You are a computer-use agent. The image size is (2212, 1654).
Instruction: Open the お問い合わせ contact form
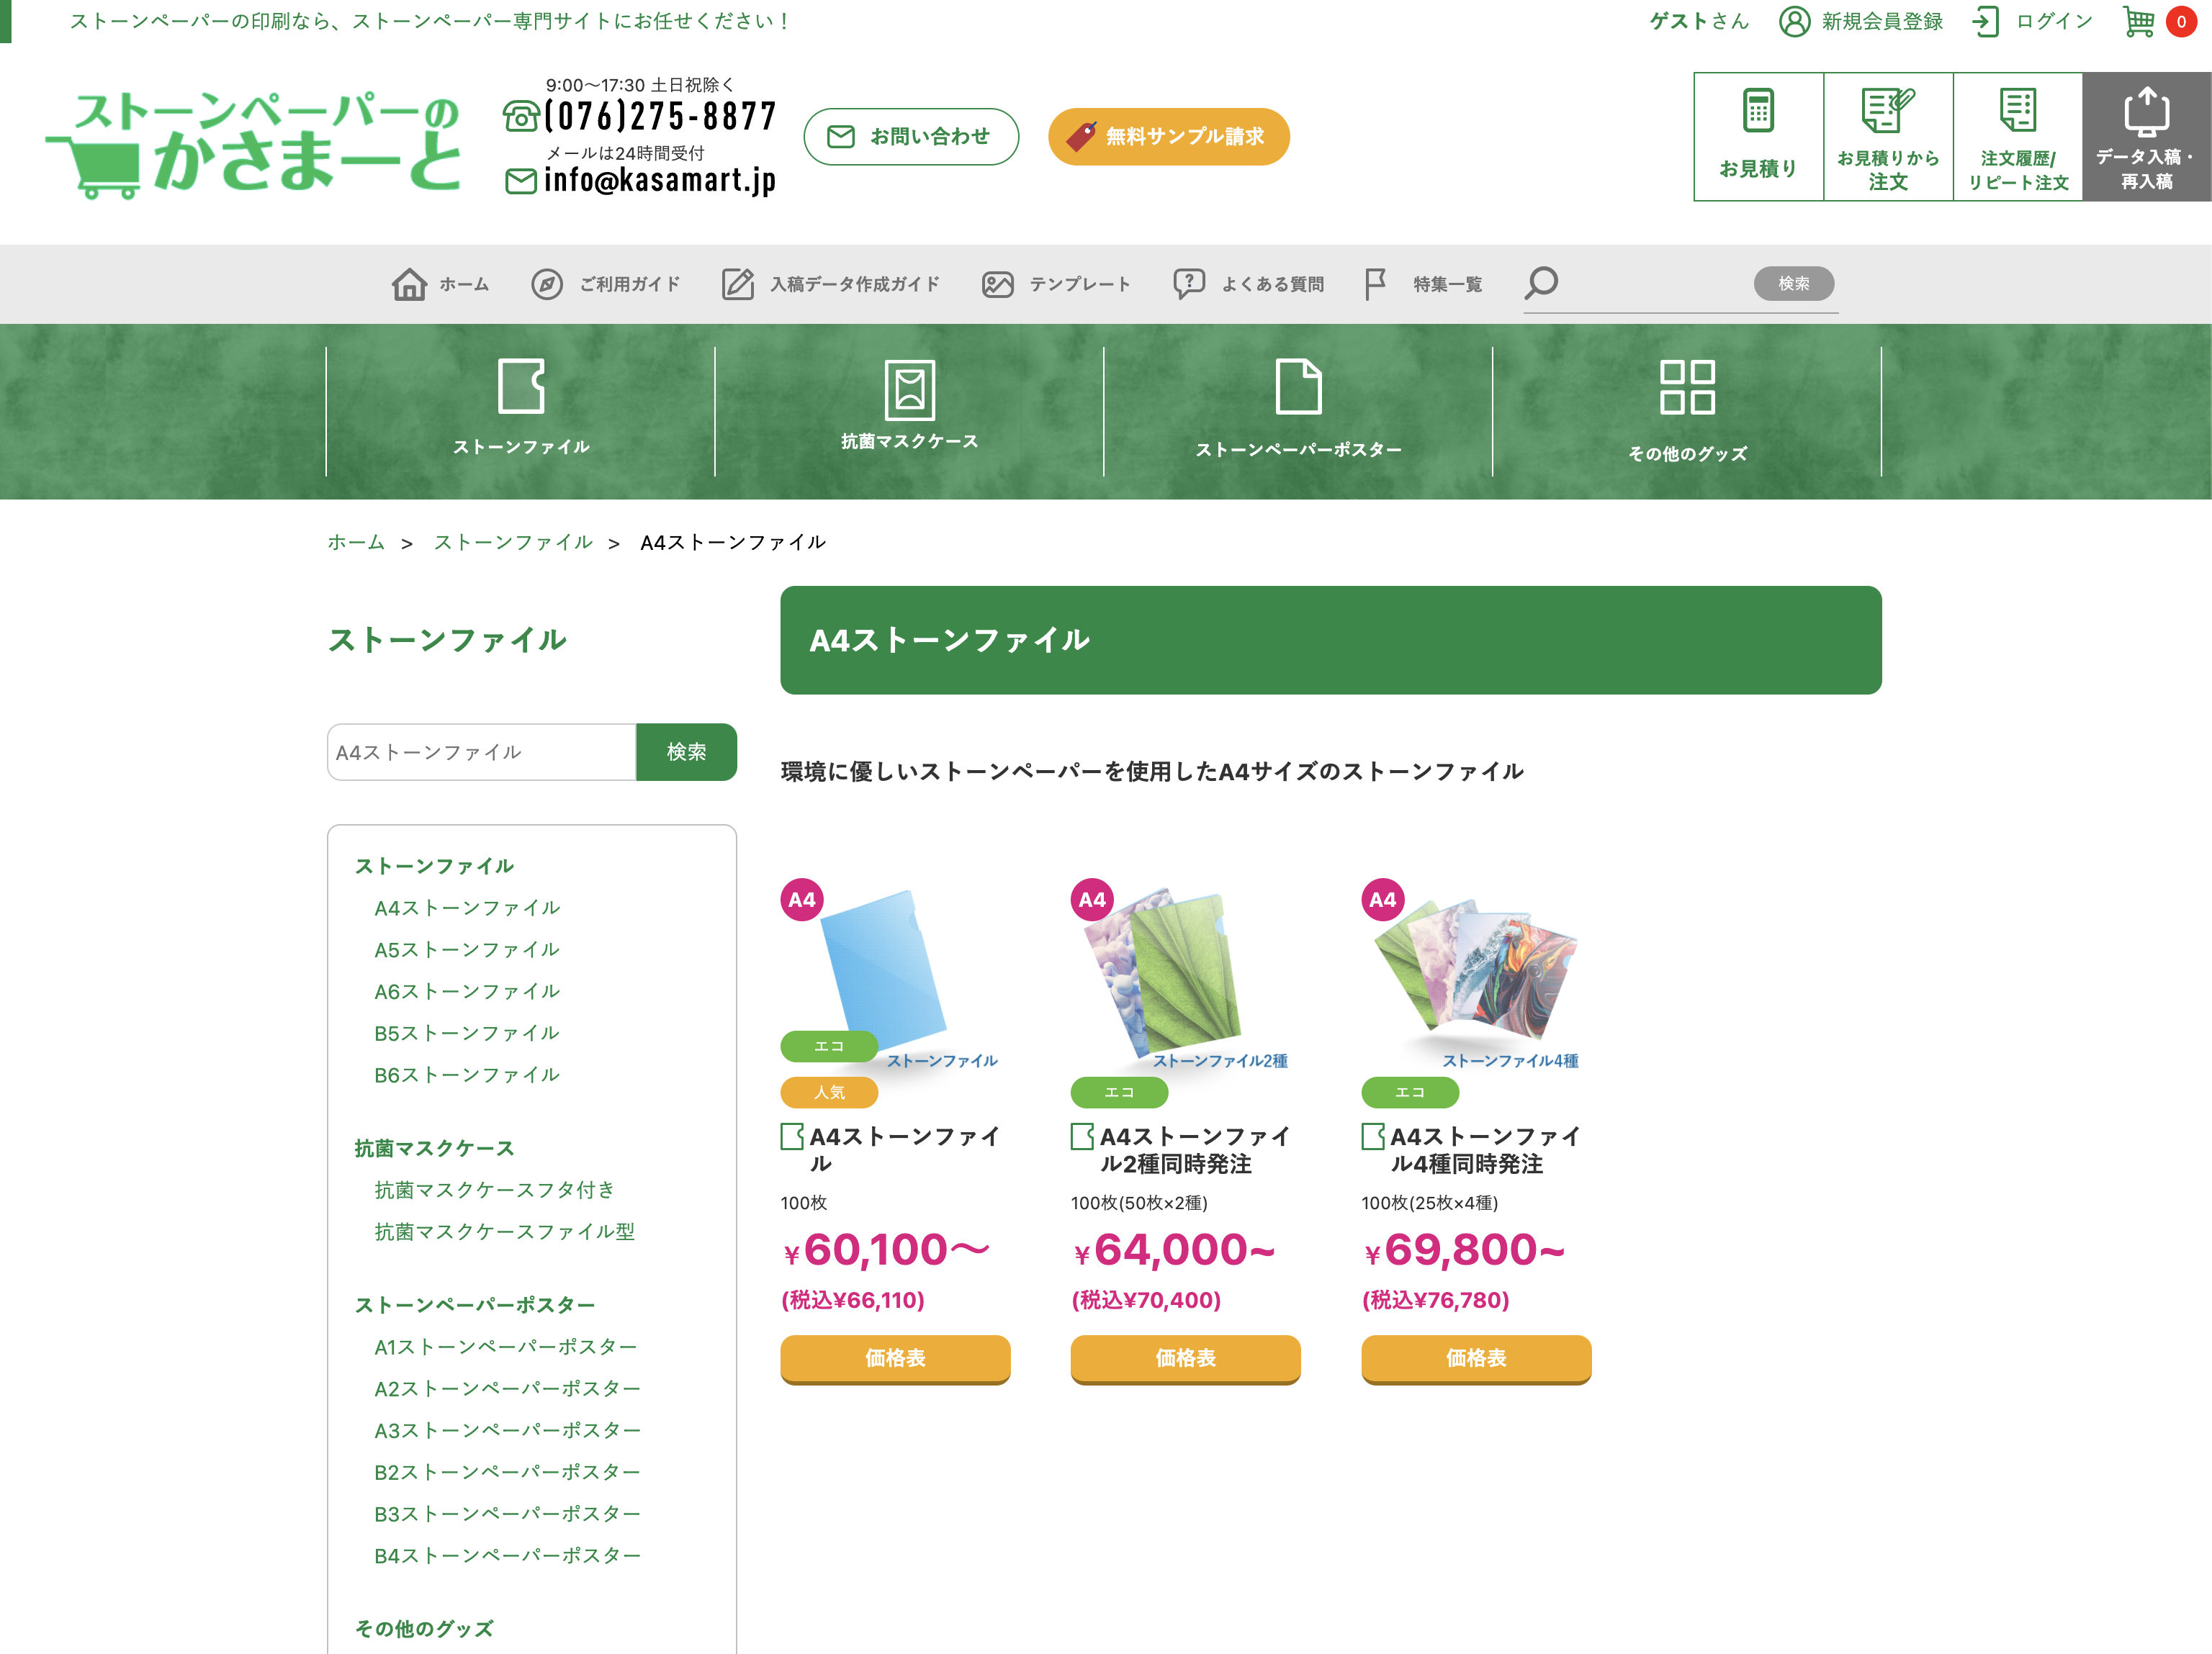(x=910, y=136)
